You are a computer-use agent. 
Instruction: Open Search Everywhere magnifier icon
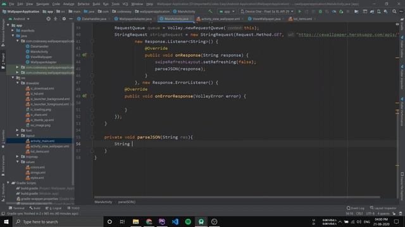pyautogui.click(x=394, y=11)
